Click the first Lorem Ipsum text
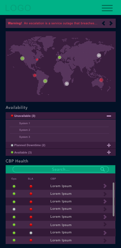Screen dimensions: 121x248 tap(61, 186)
